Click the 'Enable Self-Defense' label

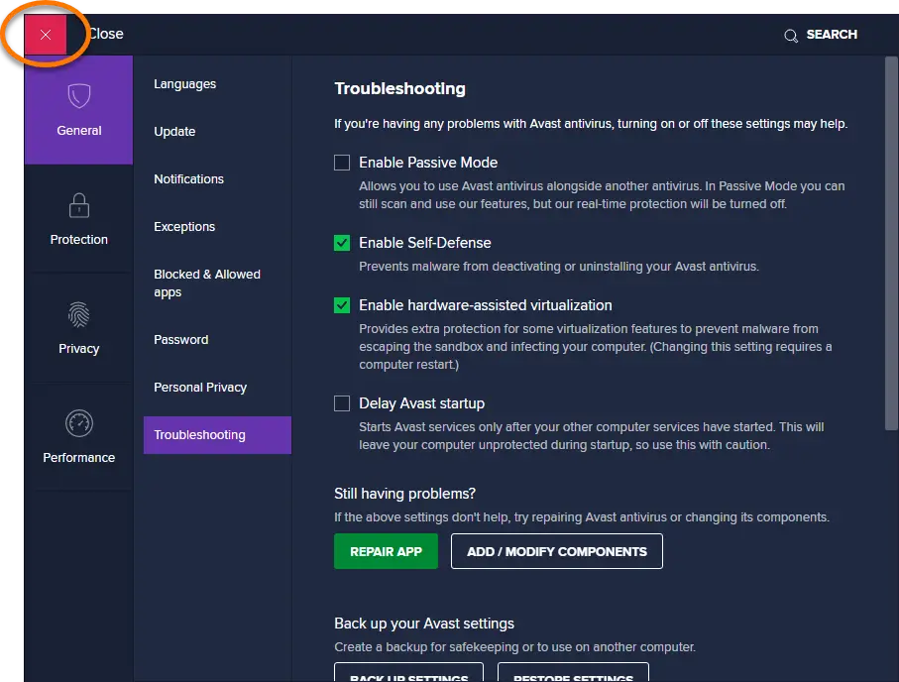(x=425, y=243)
